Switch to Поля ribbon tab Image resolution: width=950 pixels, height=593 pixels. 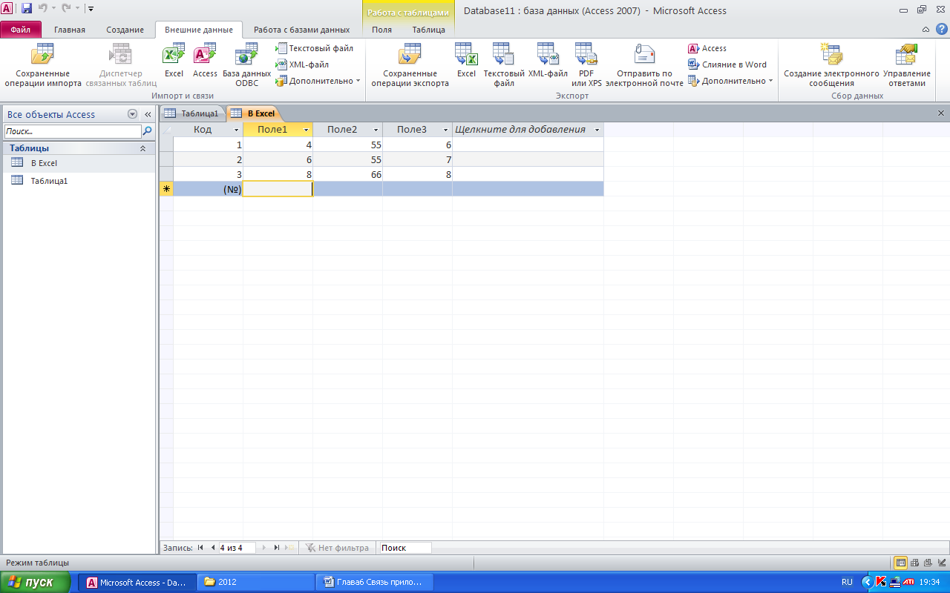pos(382,30)
